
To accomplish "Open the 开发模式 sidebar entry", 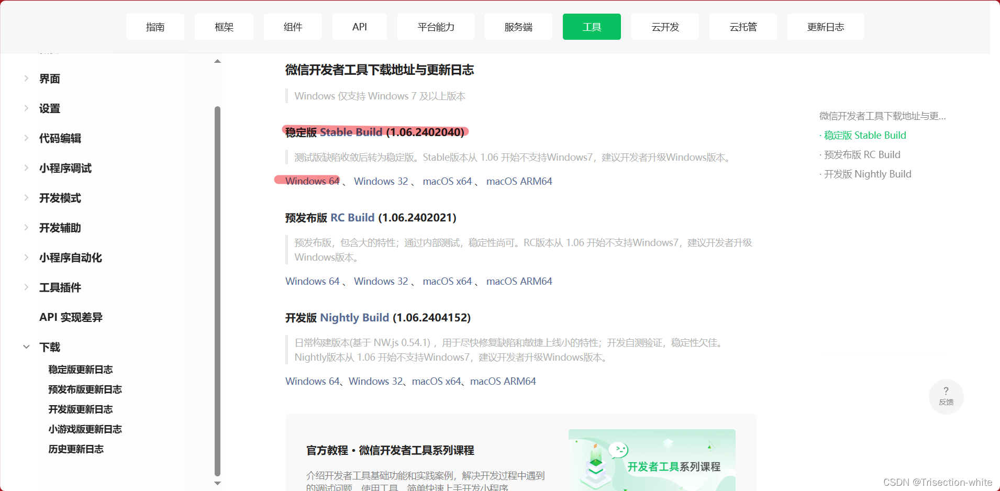I will click(x=60, y=198).
